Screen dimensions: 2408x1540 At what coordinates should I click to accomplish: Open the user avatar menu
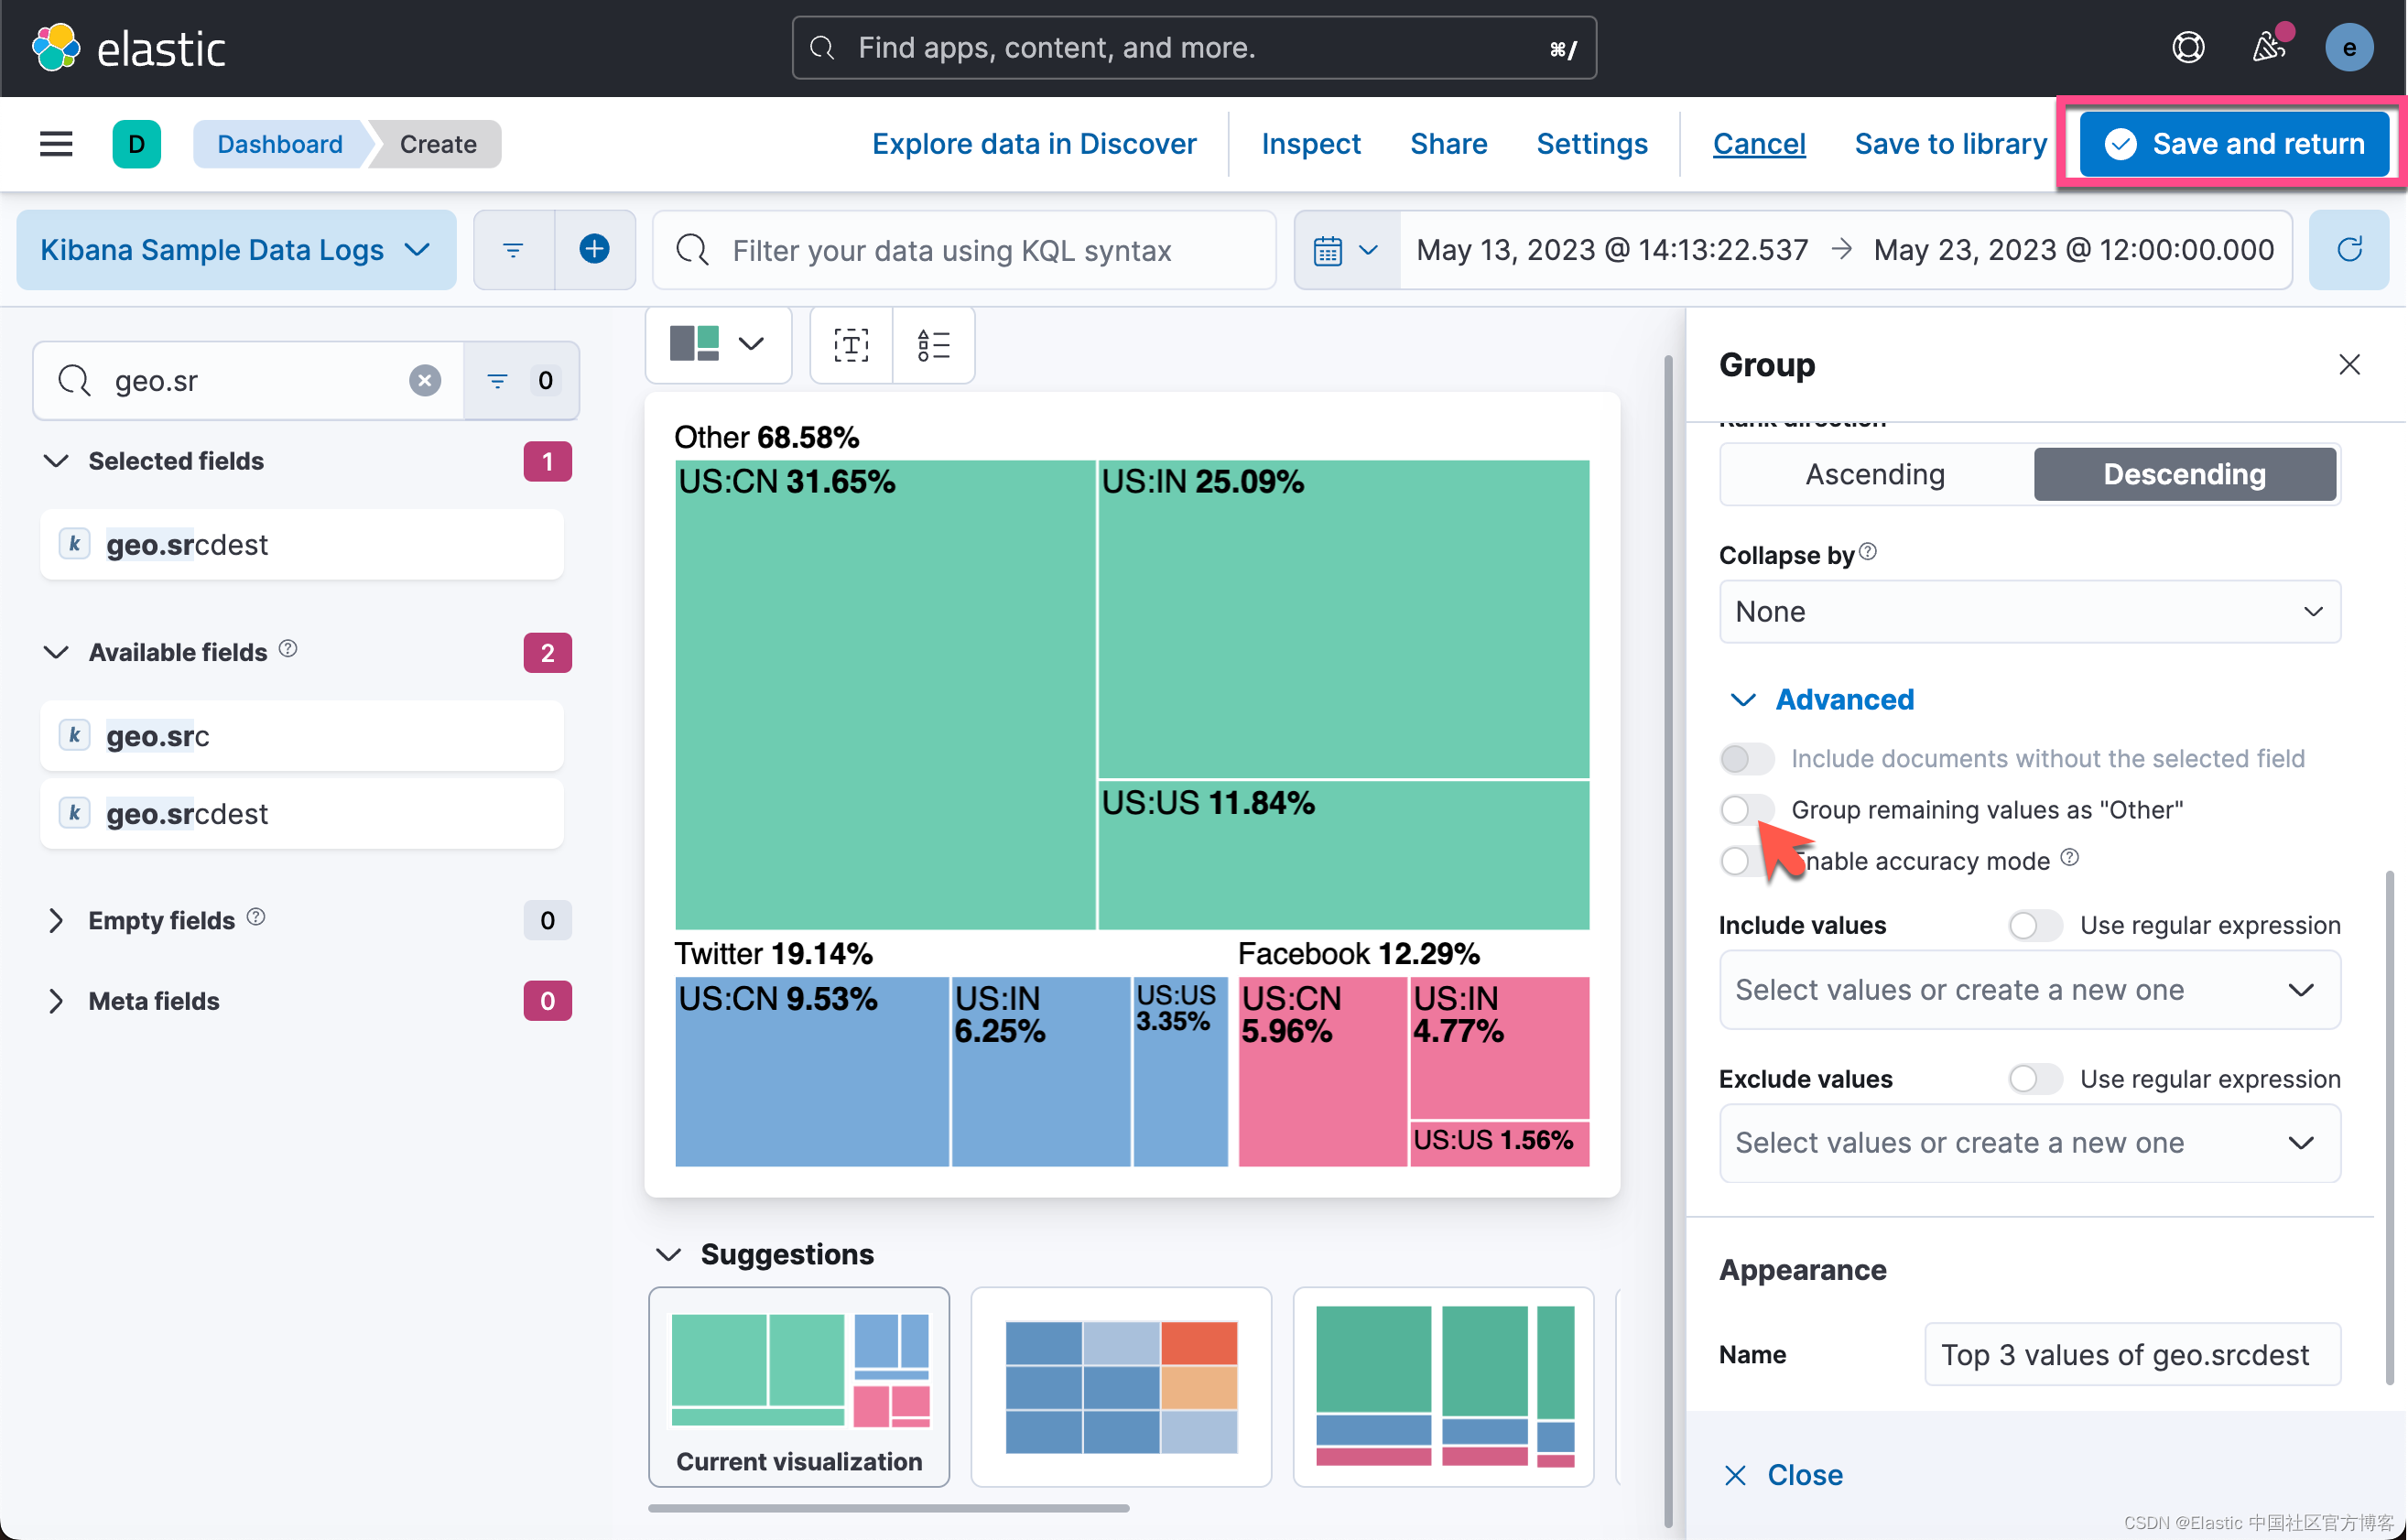[2349, 48]
